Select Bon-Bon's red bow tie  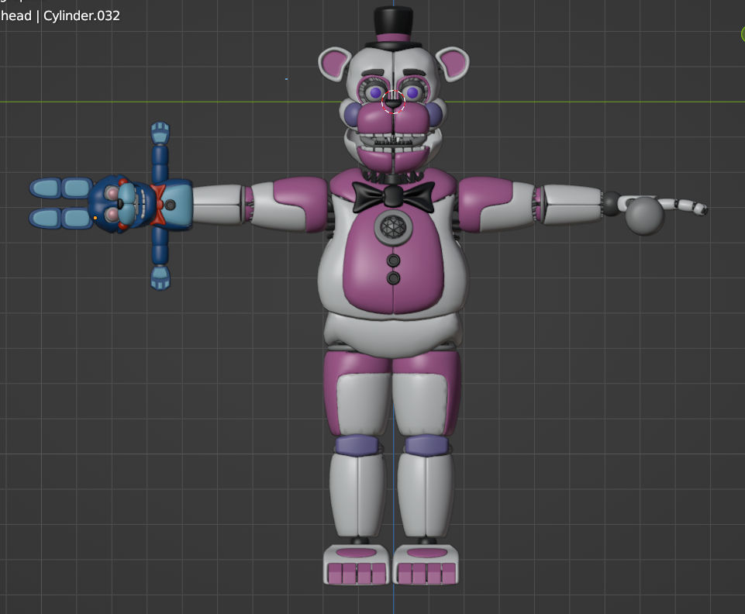[158, 205]
